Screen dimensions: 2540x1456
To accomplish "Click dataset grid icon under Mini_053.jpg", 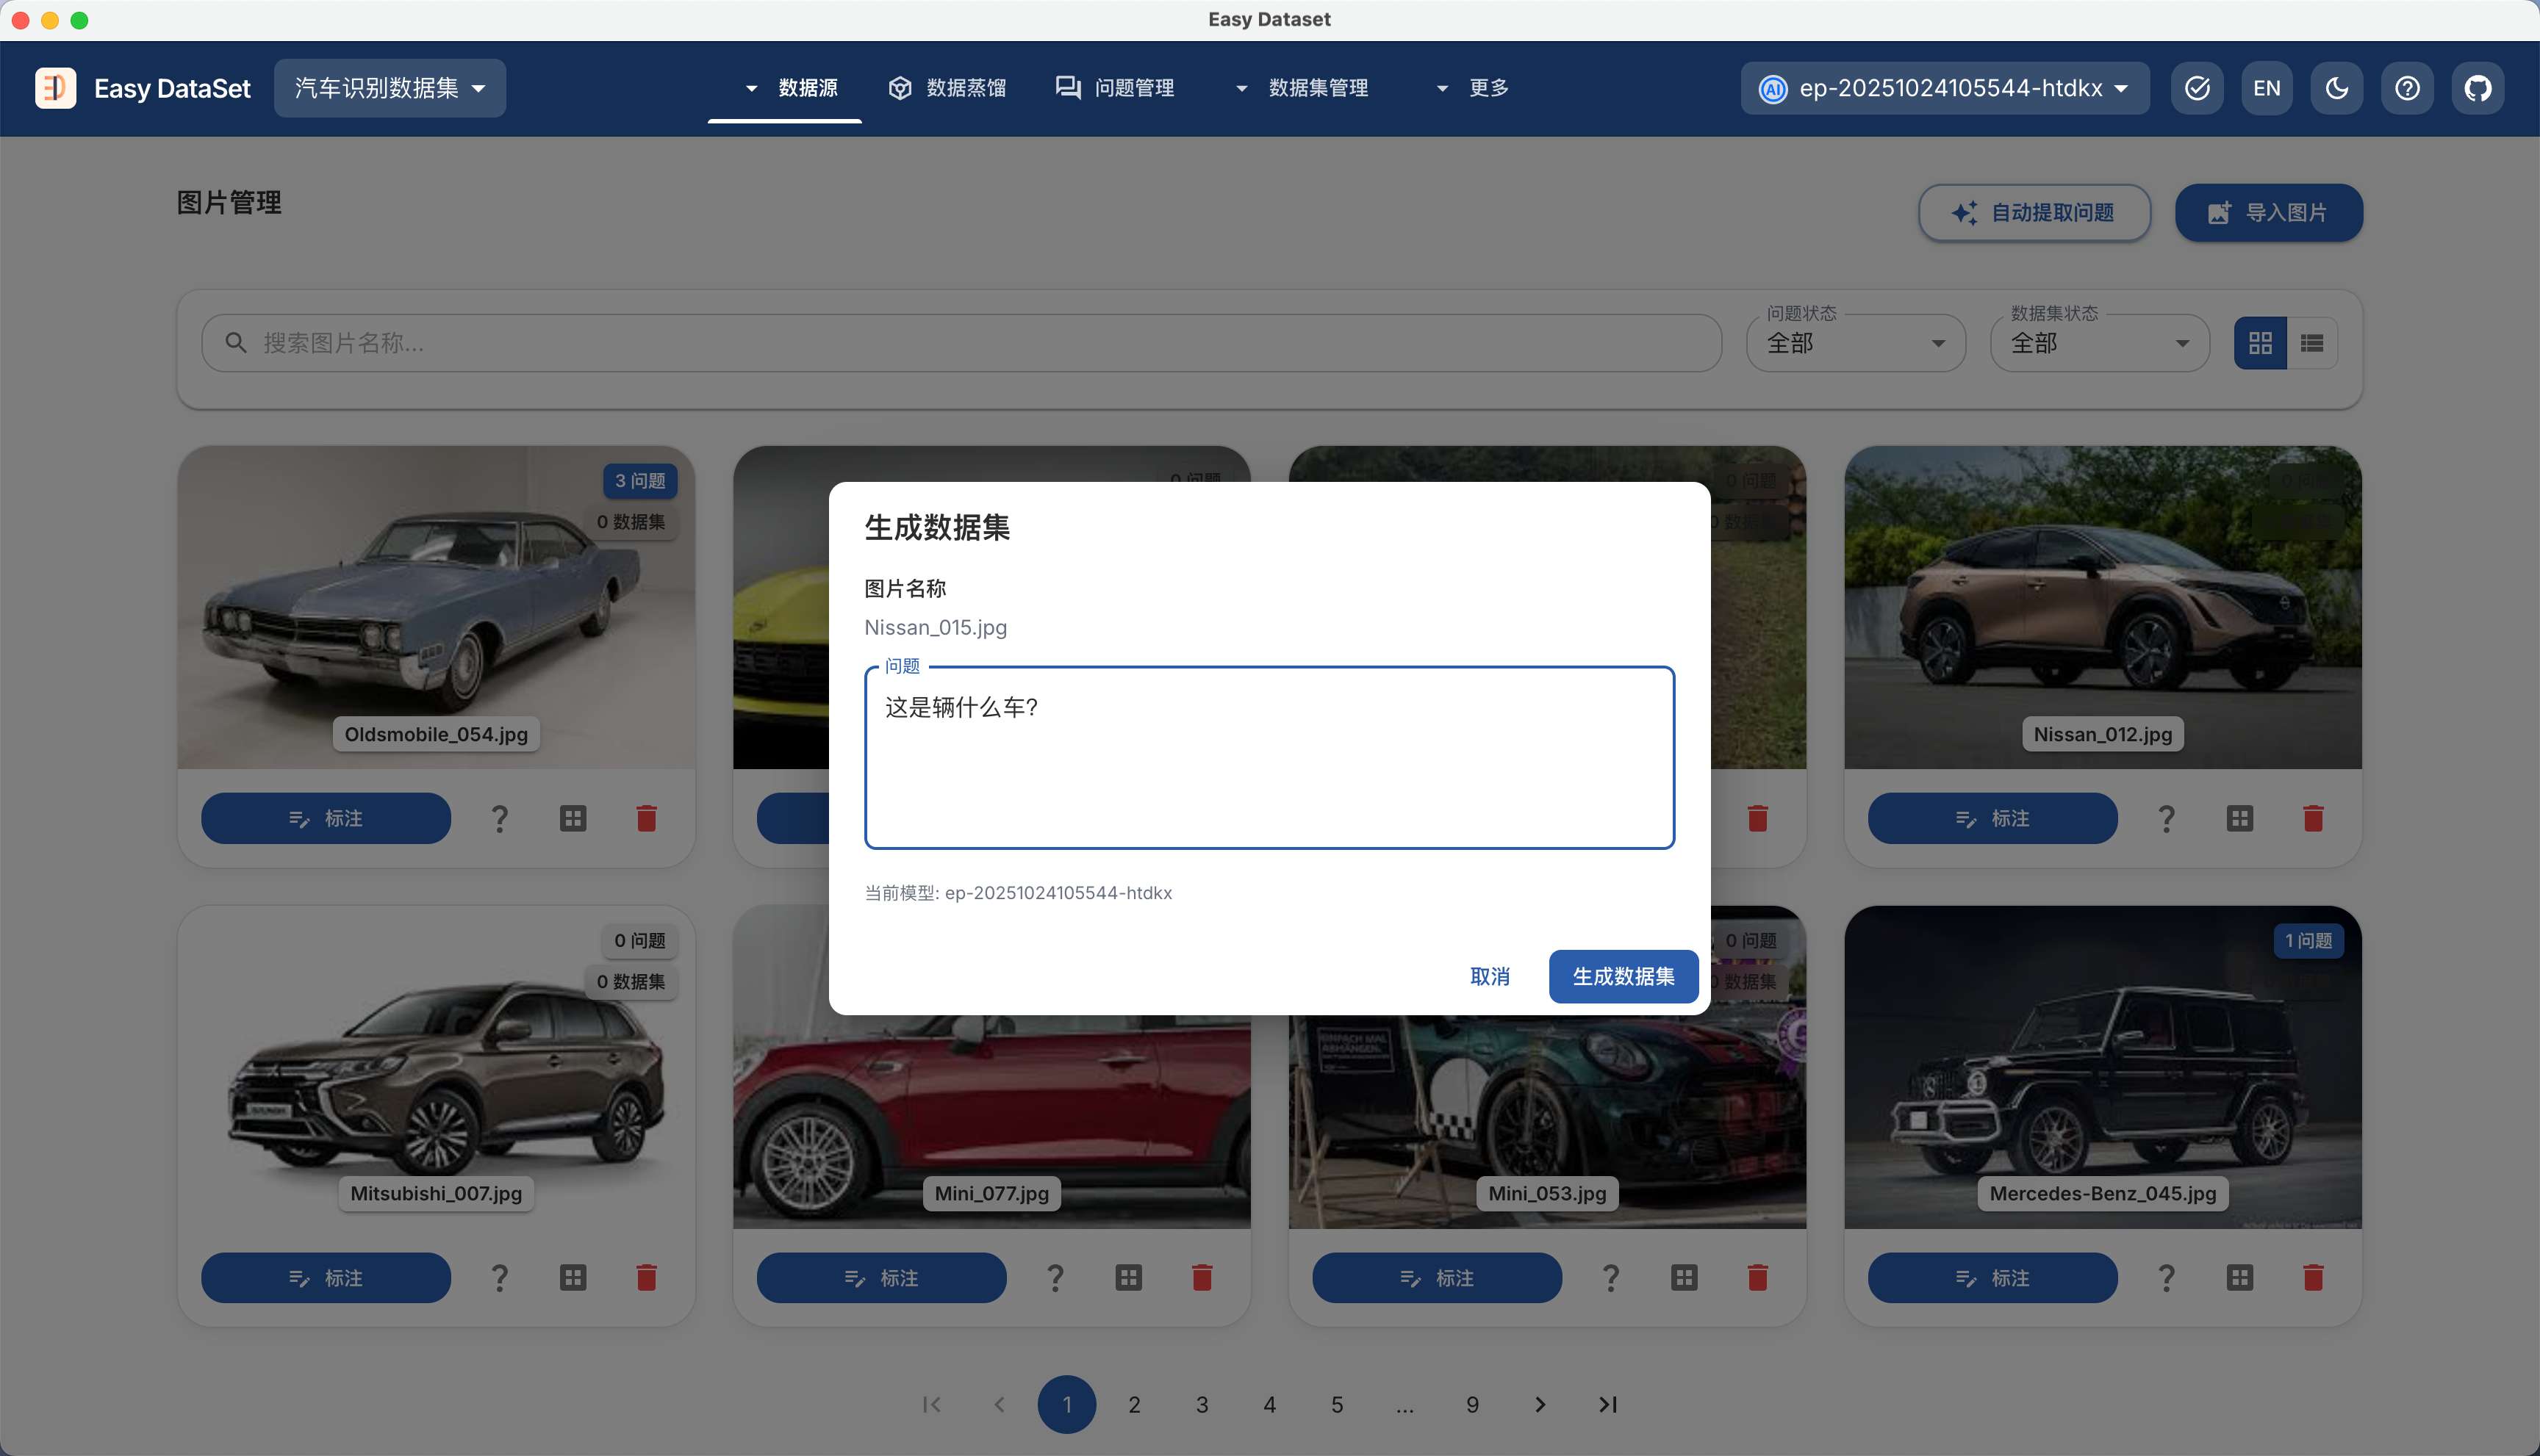I will (x=1684, y=1277).
